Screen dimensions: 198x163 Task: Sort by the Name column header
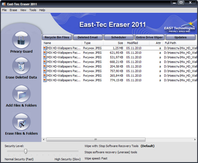[x=62, y=43]
